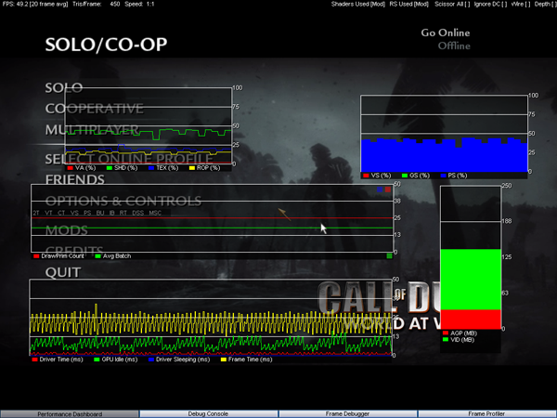The image size is (557, 418).
Task: Click the green VID memory bar
Action: 471,280
